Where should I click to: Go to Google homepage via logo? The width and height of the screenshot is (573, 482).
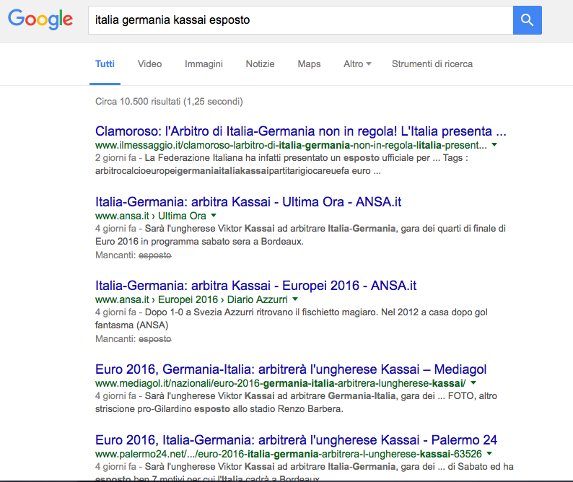click(x=40, y=20)
